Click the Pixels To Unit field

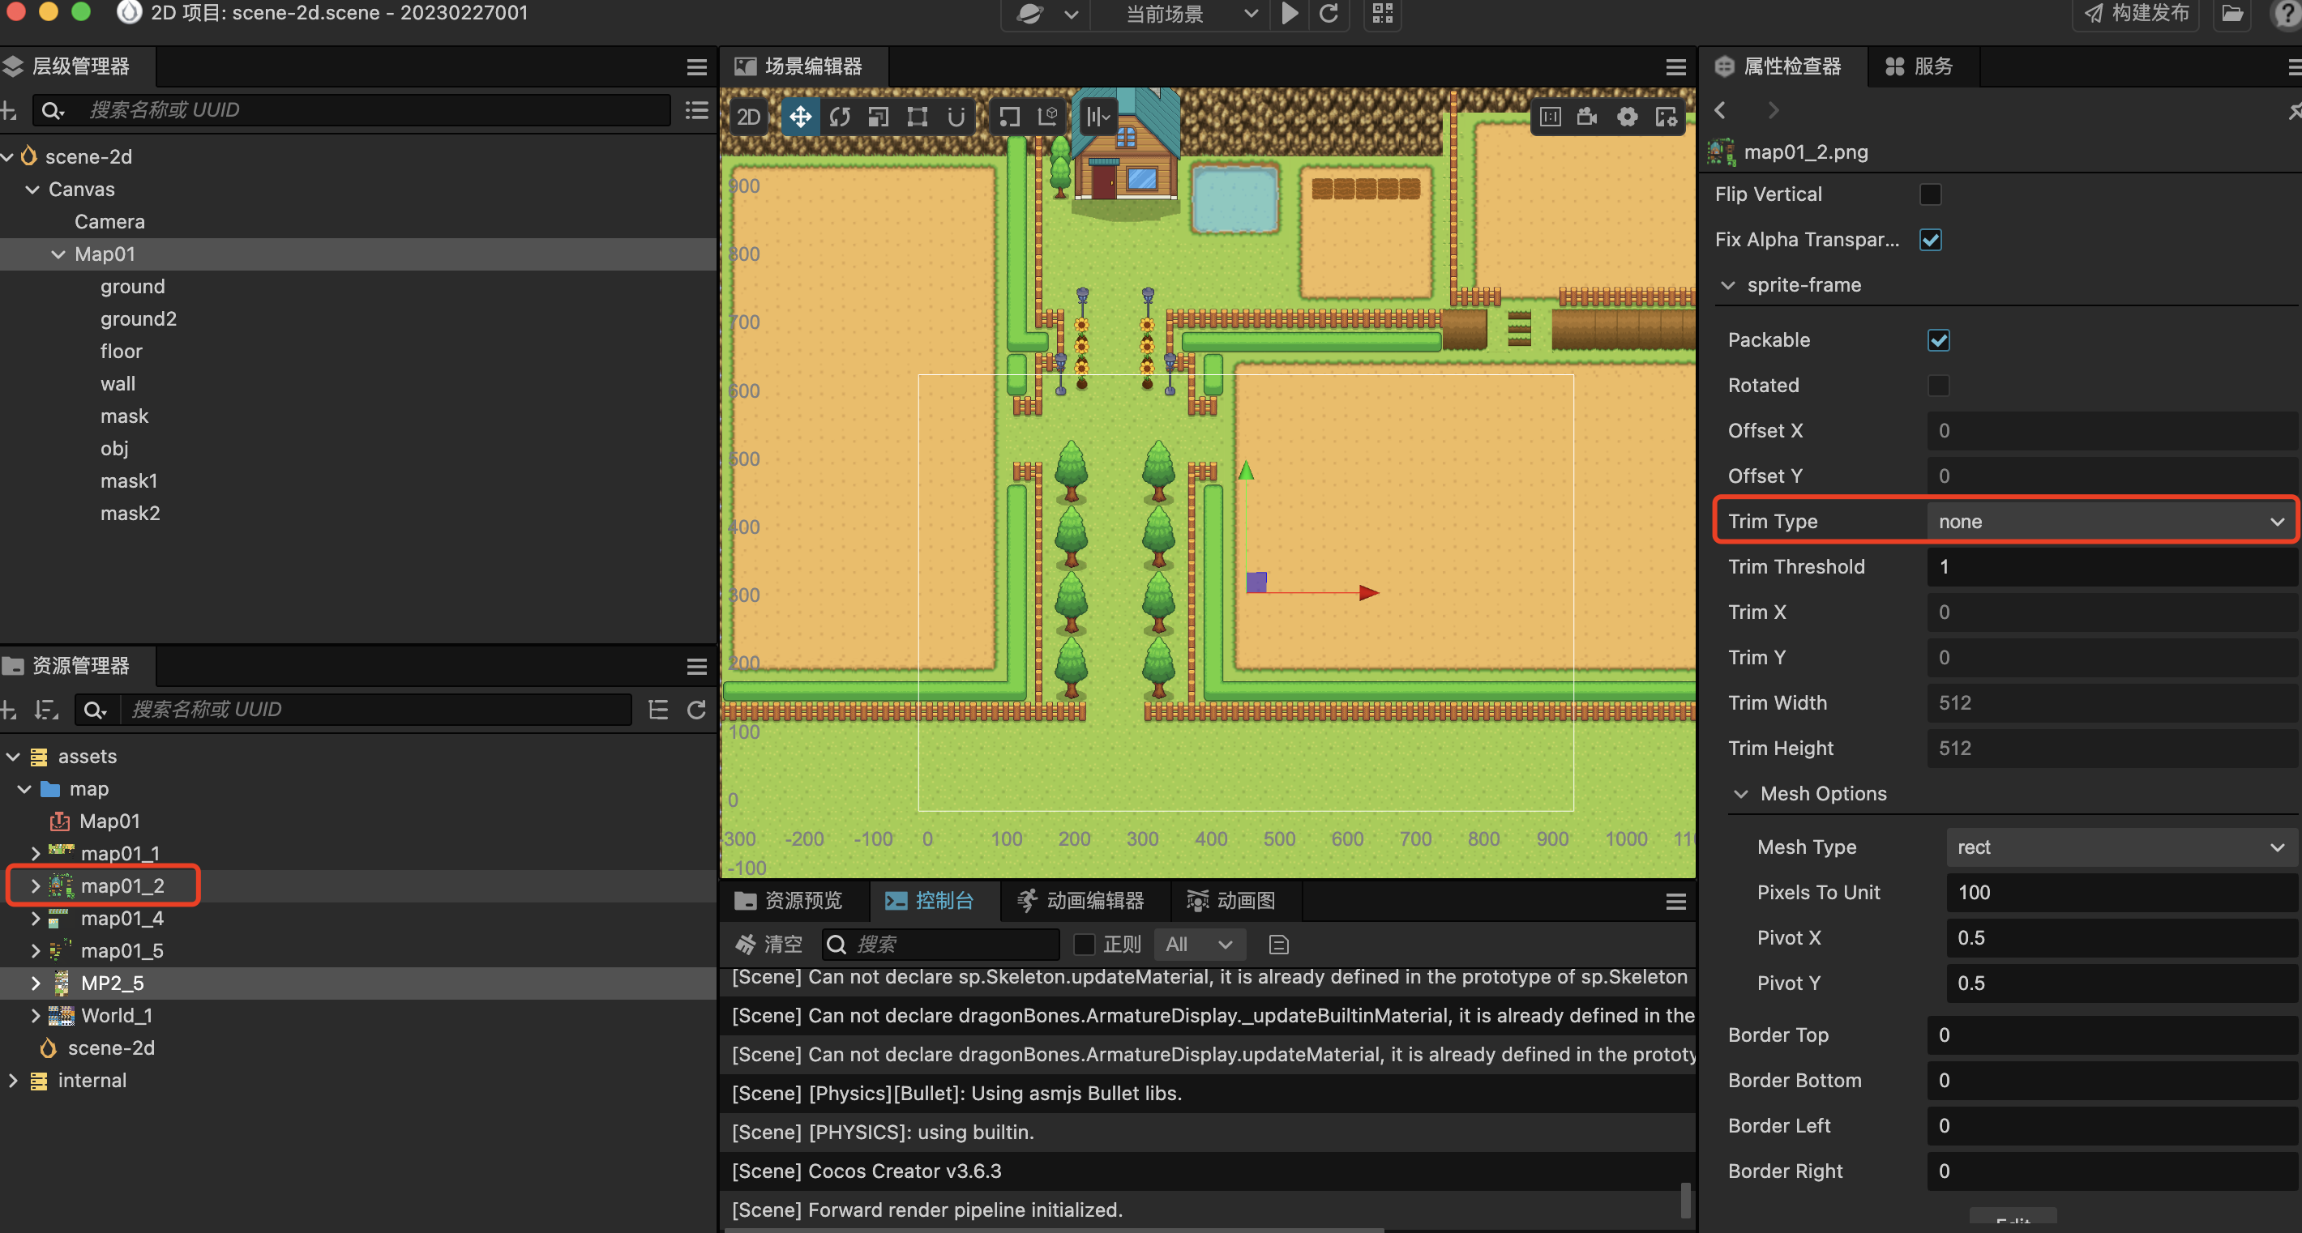tap(2118, 893)
